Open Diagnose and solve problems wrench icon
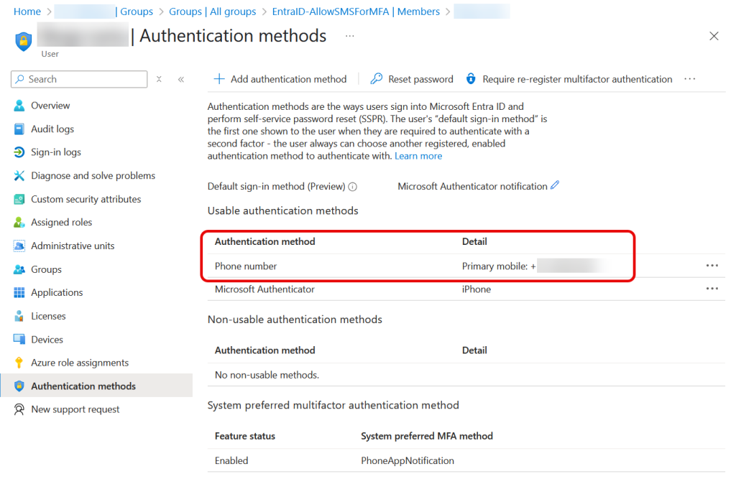The height and width of the screenshot is (479, 736). pyautogui.click(x=19, y=176)
